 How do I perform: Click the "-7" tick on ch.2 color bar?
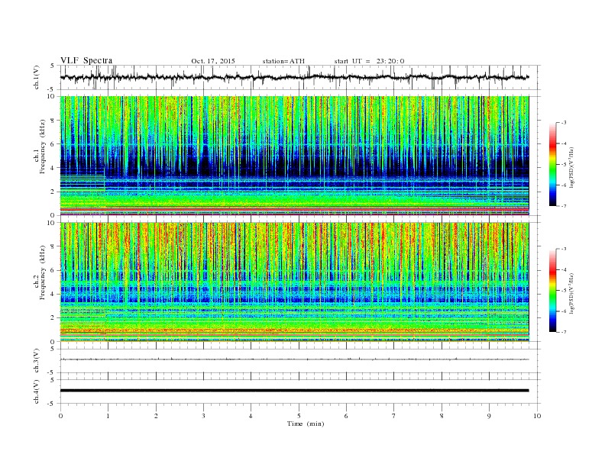[x=563, y=332]
